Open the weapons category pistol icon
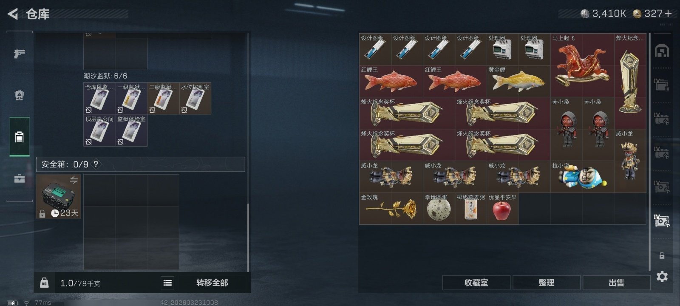This screenshot has width=680, height=306. (x=19, y=54)
